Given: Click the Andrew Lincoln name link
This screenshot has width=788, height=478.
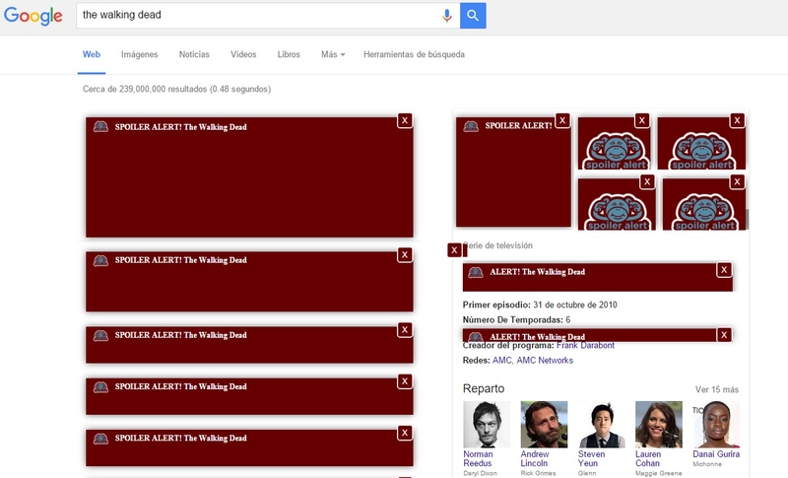Looking at the screenshot, I should click(x=535, y=459).
